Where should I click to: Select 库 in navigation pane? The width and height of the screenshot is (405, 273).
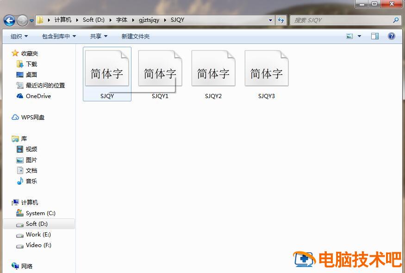pyautogui.click(x=24, y=139)
